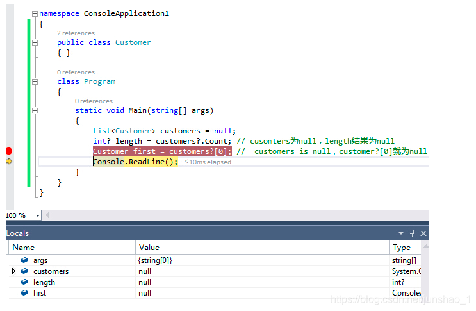Click the ≤10ms elapsed PerfTip

click(x=208, y=162)
